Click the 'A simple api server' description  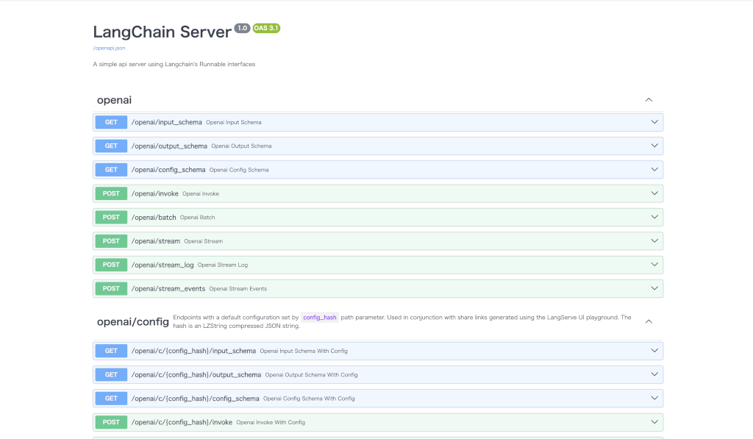click(174, 65)
